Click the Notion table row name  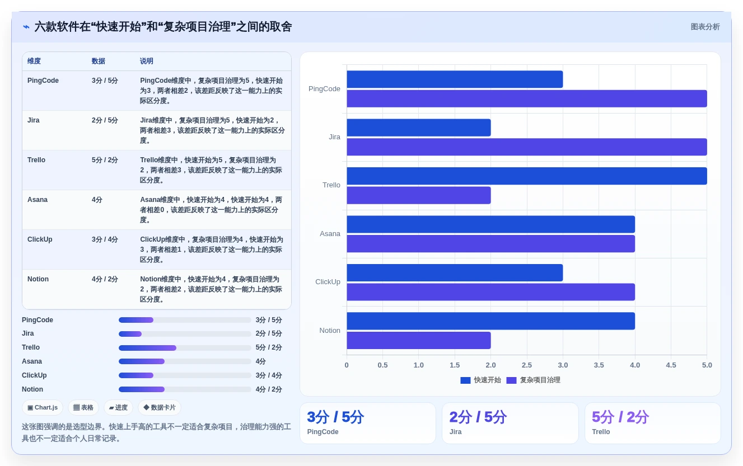click(x=38, y=279)
